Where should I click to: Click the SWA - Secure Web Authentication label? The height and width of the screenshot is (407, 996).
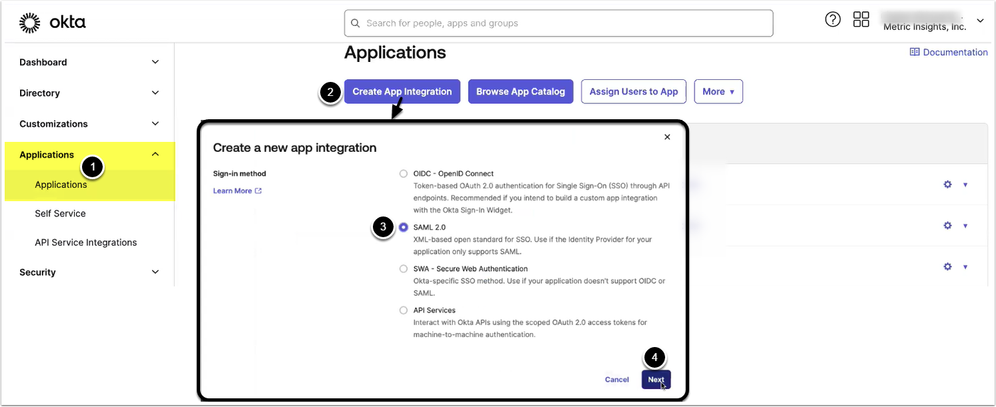pyautogui.click(x=470, y=269)
